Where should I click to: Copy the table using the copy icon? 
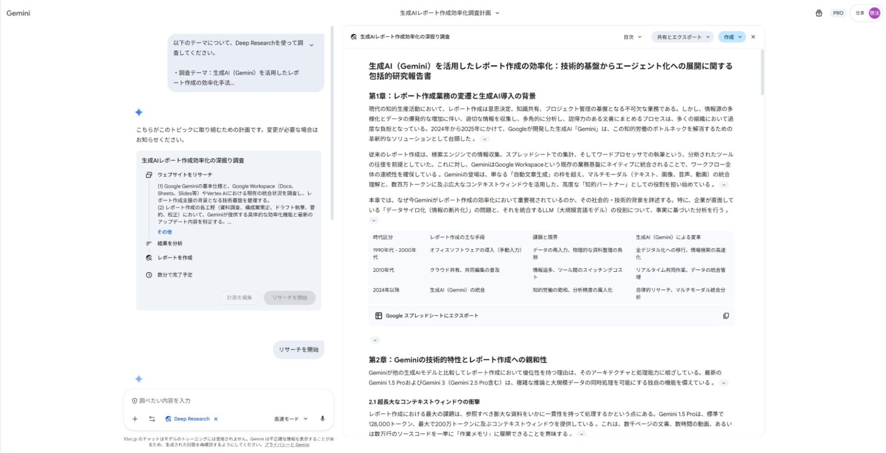pos(727,316)
